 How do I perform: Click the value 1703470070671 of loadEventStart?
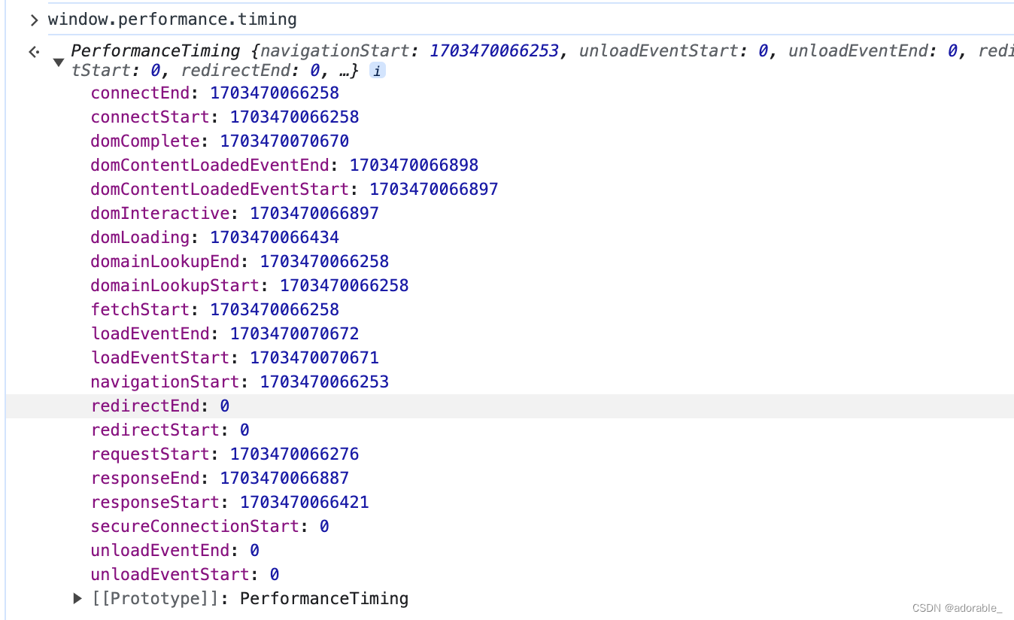click(314, 358)
